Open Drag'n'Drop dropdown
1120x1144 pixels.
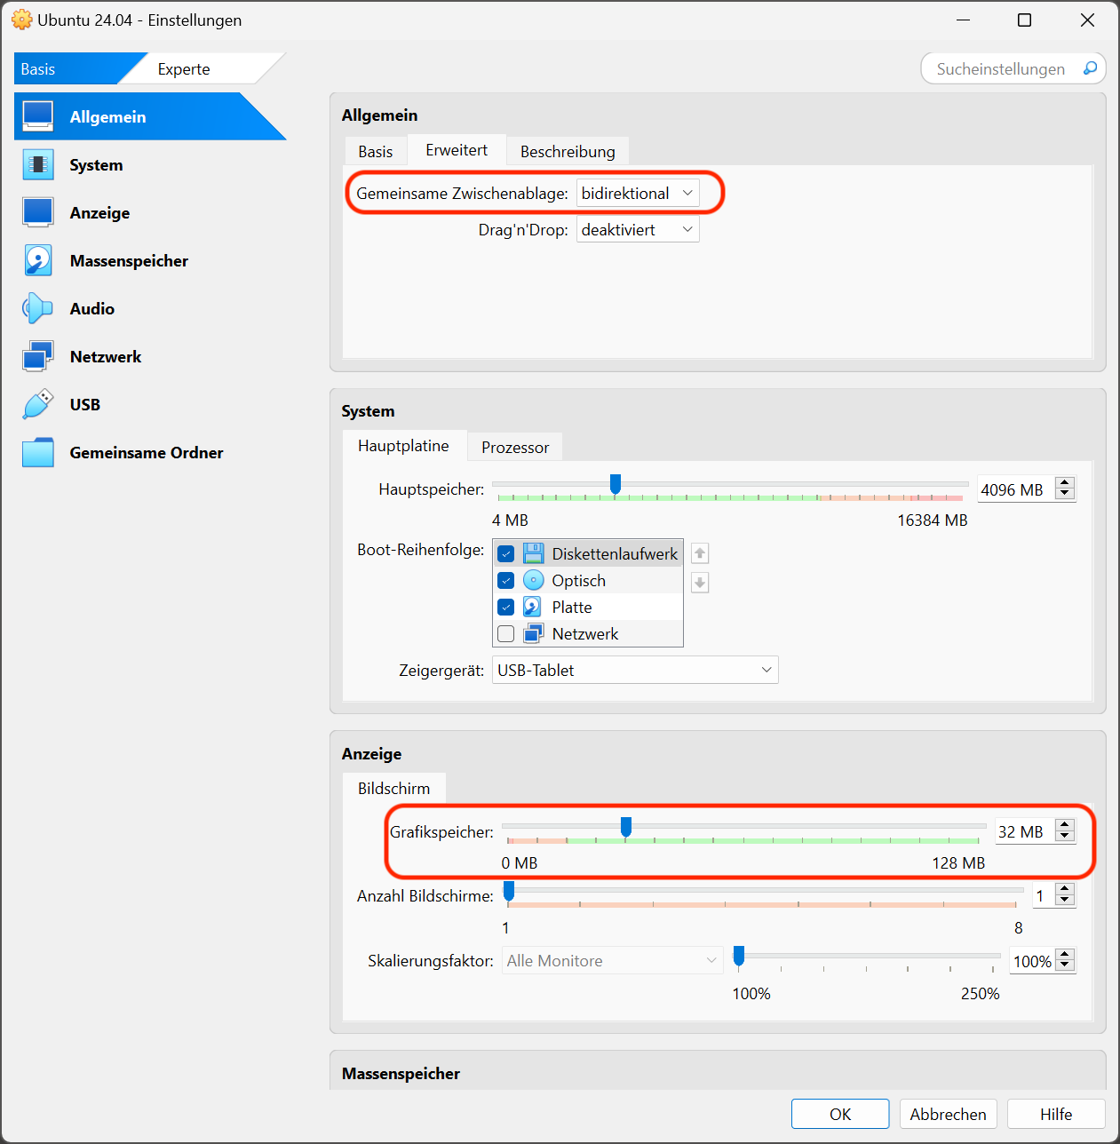pyautogui.click(x=638, y=230)
